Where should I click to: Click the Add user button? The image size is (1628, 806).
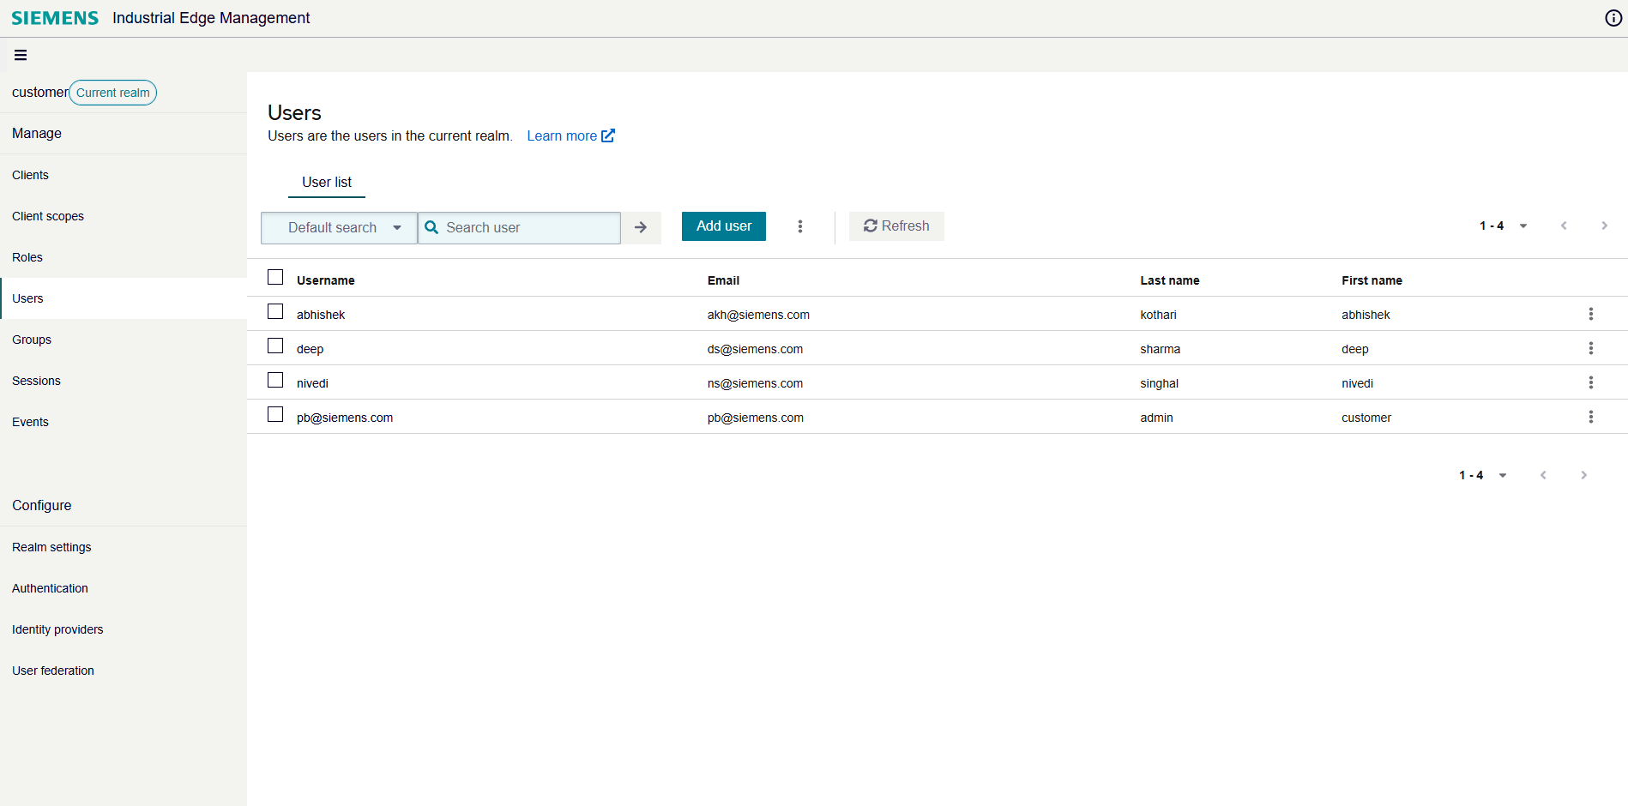723,226
